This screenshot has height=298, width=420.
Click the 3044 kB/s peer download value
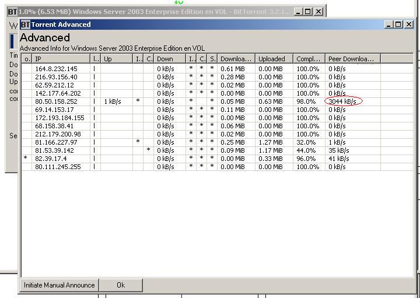click(342, 101)
